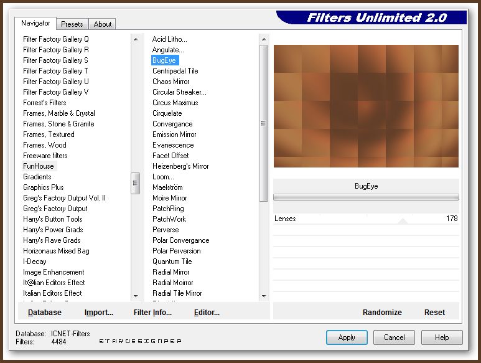Click the BugEye preview image

click(x=366, y=106)
